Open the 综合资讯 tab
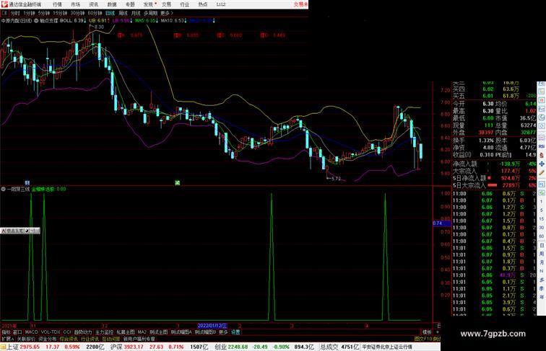The height and width of the screenshot is (351, 546). coord(69,339)
